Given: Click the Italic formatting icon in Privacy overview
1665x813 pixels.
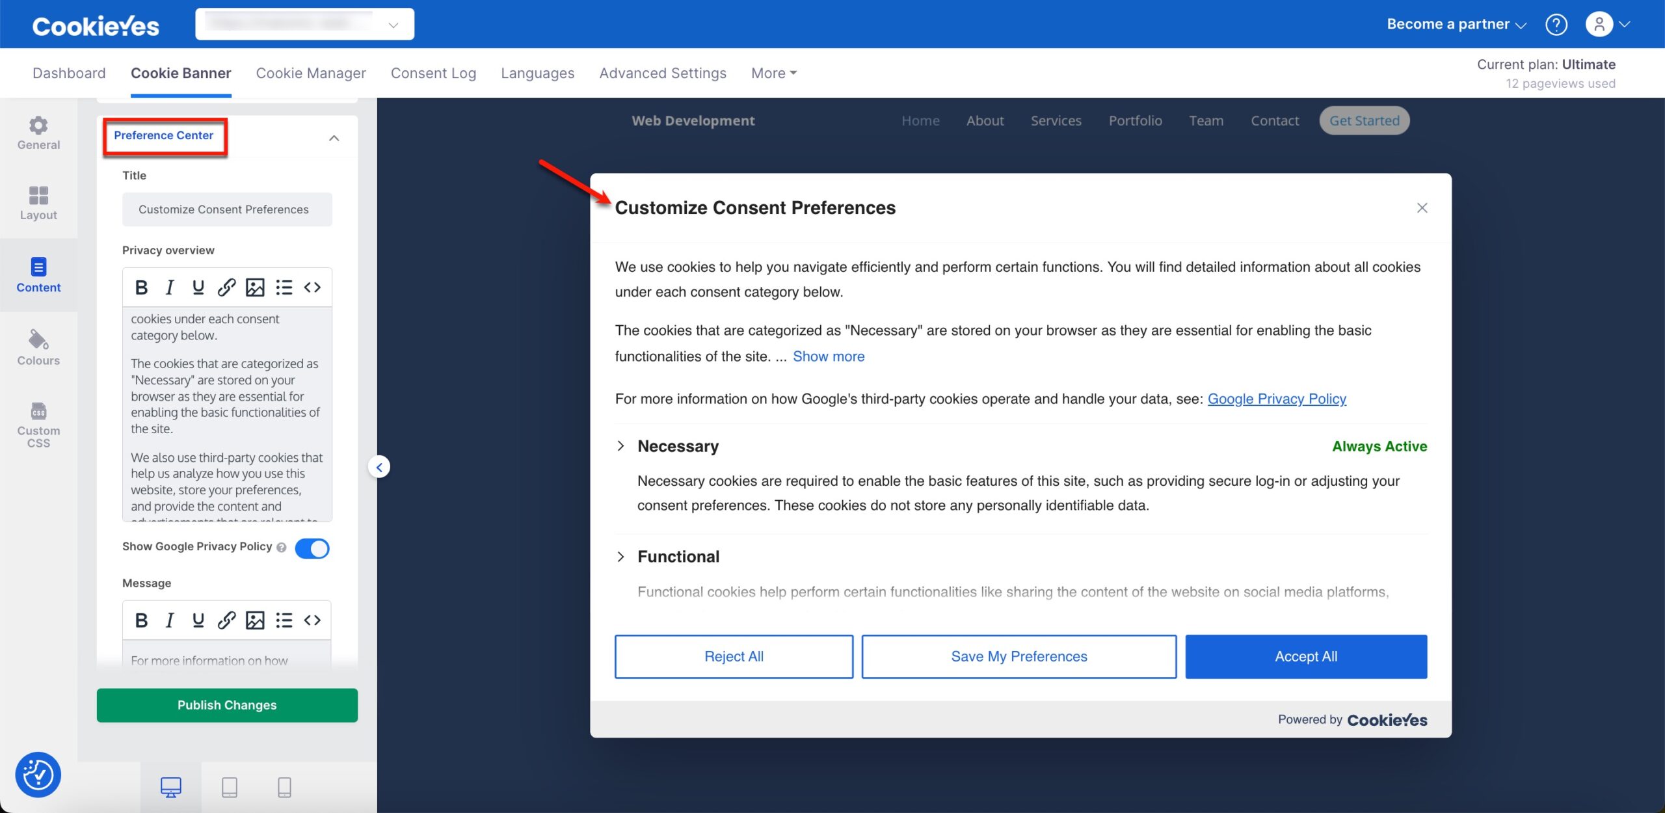Looking at the screenshot, I should 169,287.
